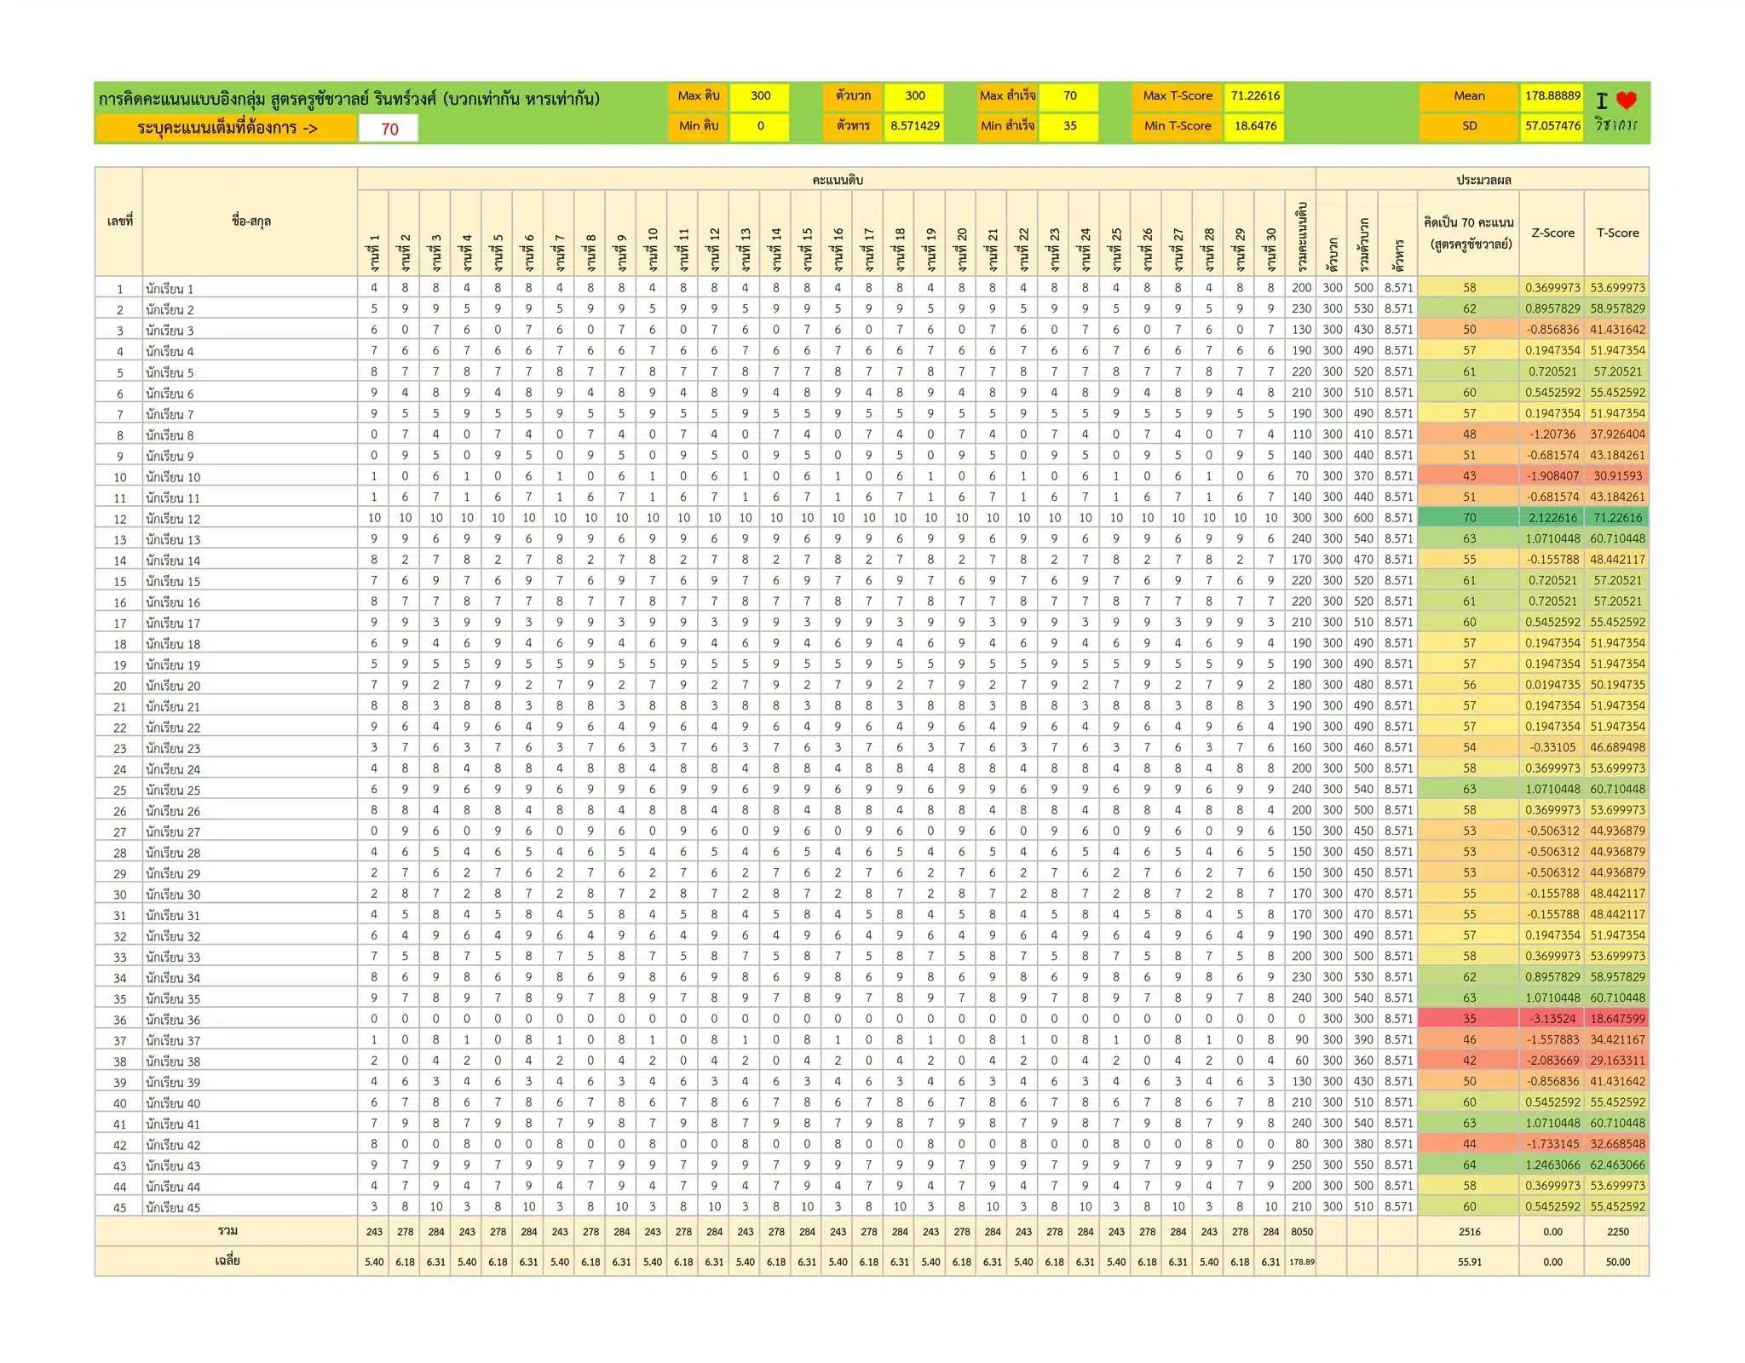Click the red heart icon

pos(1626,101)
